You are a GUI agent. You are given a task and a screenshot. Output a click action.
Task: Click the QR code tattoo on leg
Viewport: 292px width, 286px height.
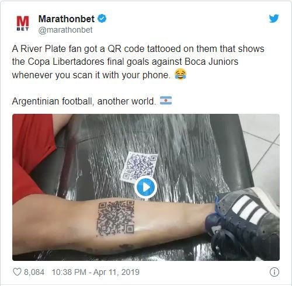point(116,218)
